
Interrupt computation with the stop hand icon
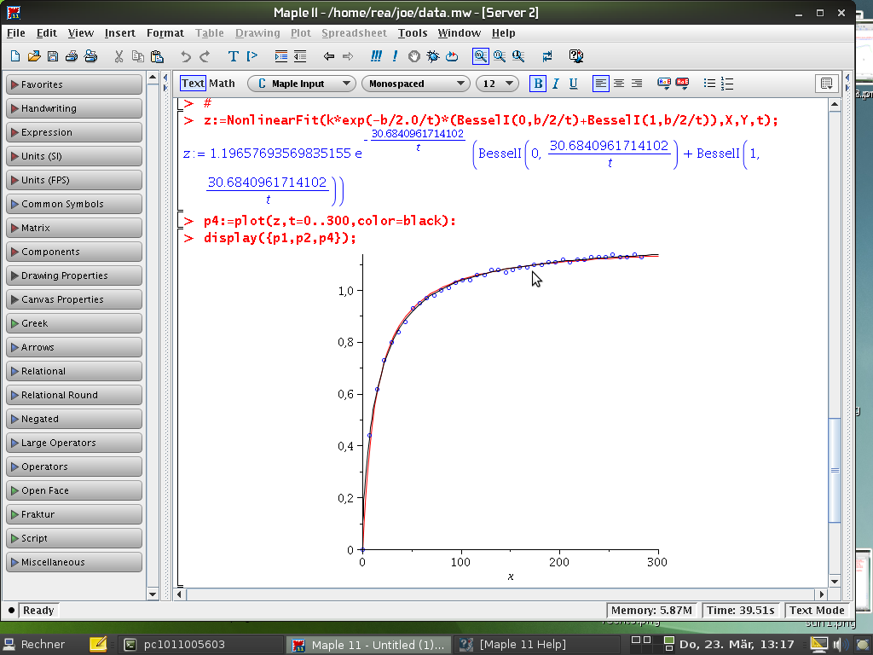tap(413, 56)
